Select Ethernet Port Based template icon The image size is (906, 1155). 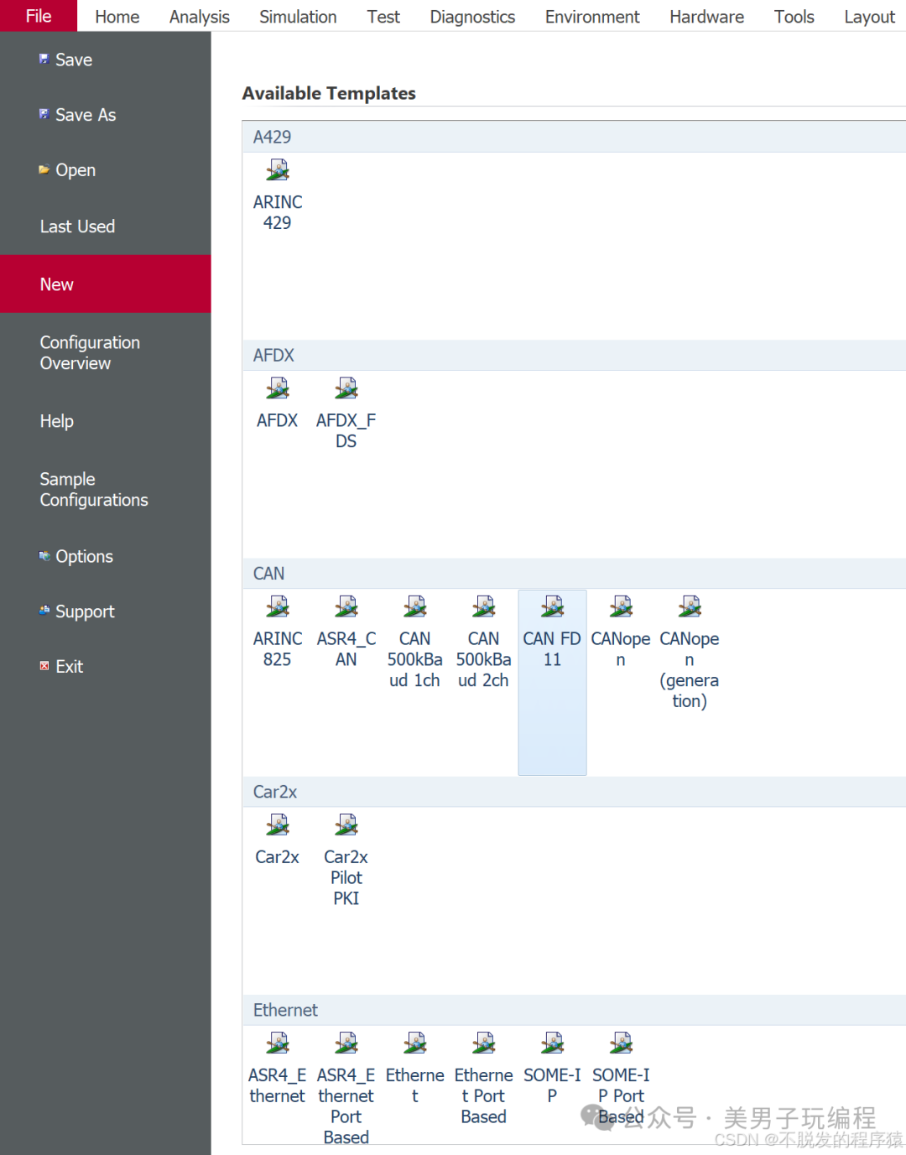(x=484, y=1043)
